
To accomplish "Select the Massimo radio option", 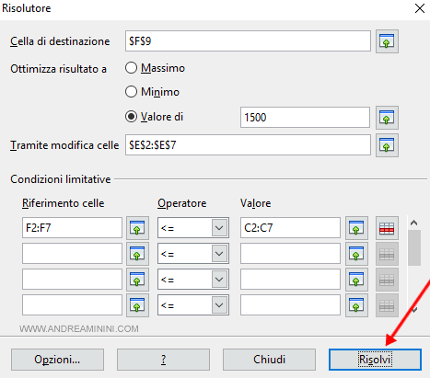I will 131,68.
